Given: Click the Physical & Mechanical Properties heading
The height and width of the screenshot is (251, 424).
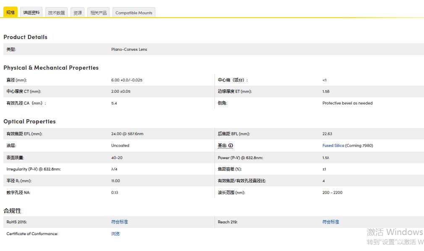Looking at the screenshot, I should tap(51, 68).
